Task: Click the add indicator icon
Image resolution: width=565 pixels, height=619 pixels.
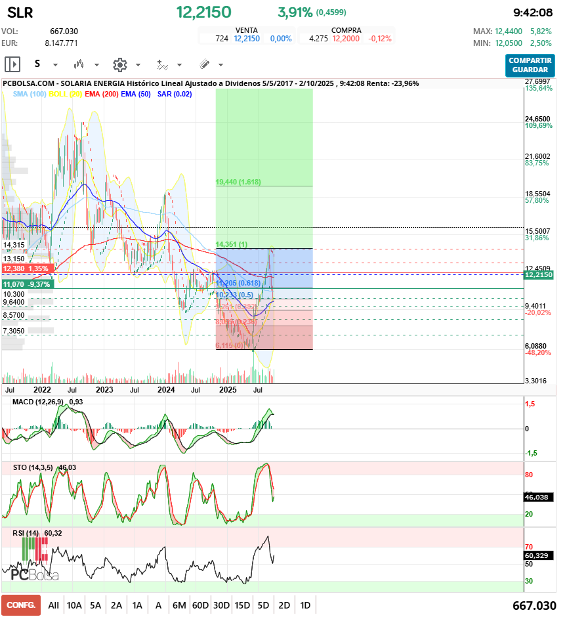Action: coord(162,64)
